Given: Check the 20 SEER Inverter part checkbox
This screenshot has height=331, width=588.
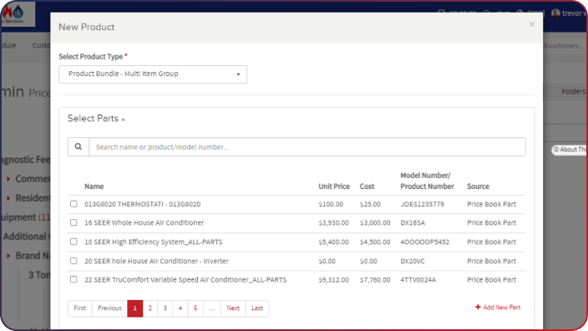Looking at the screenshot, I should (73, 261).
